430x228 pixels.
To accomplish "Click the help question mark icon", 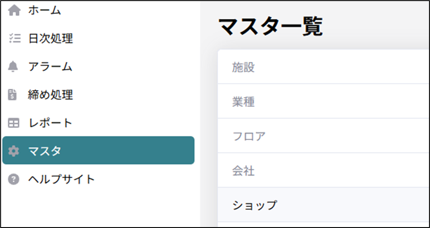I will 14,179.
